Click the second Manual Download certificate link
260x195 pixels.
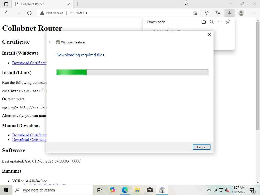click(x=29, y=140)
